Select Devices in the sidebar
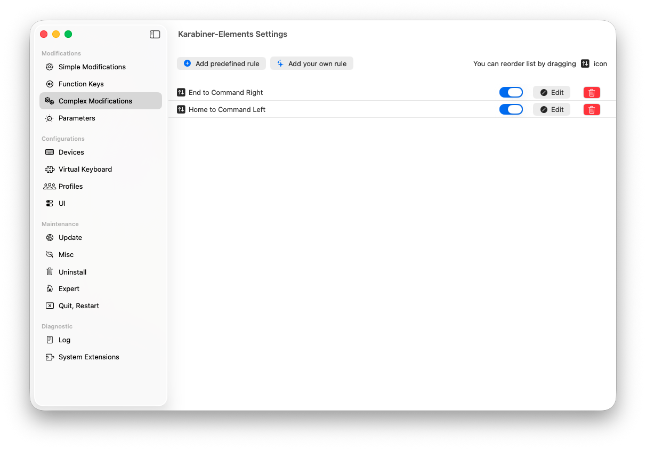The image size is (646, 450). point(71,152)
